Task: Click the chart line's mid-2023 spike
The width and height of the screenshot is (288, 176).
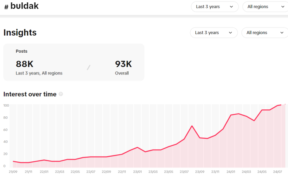Action: coord(192,126)
